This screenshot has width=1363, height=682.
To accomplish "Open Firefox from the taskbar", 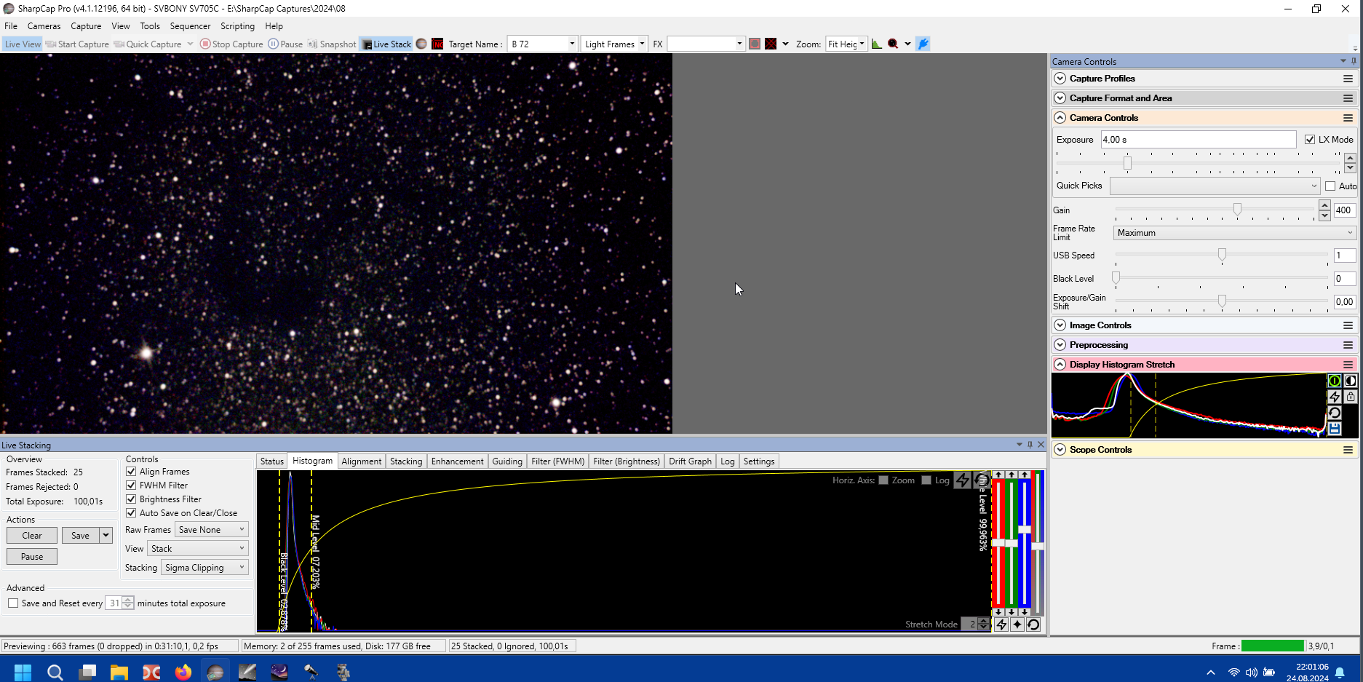I will point(183,672).
